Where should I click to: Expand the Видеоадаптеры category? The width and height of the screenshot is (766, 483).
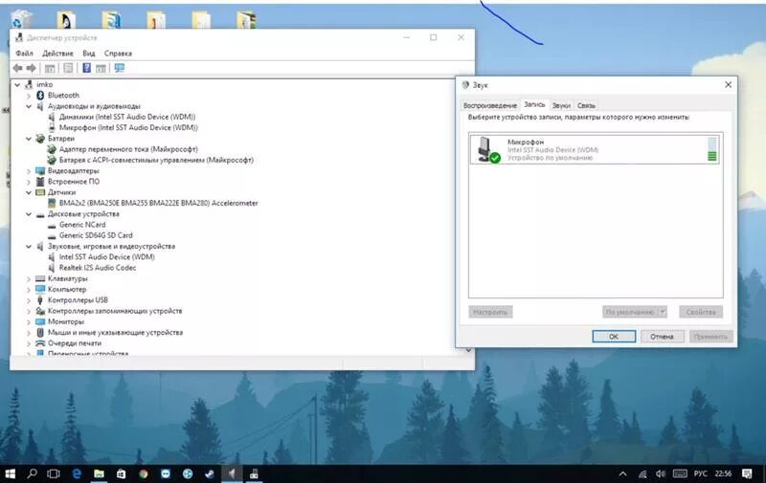click(29, 171)
